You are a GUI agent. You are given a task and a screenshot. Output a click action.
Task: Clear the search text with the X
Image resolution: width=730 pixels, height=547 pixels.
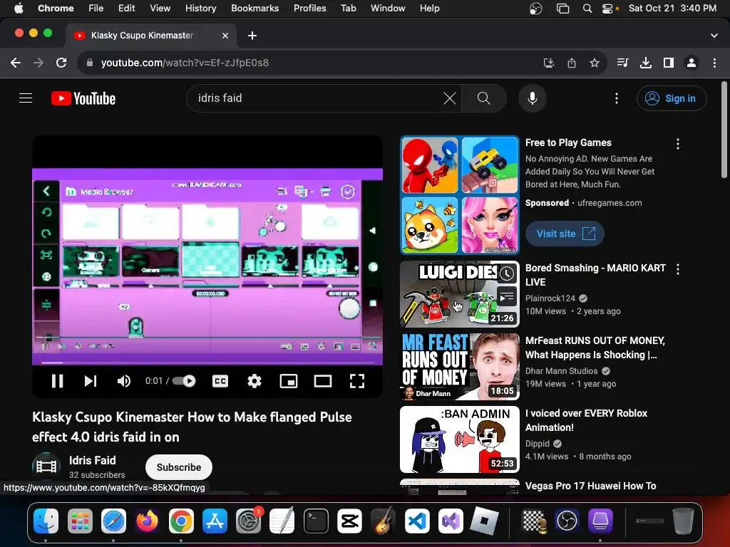[x=449, y=98]
